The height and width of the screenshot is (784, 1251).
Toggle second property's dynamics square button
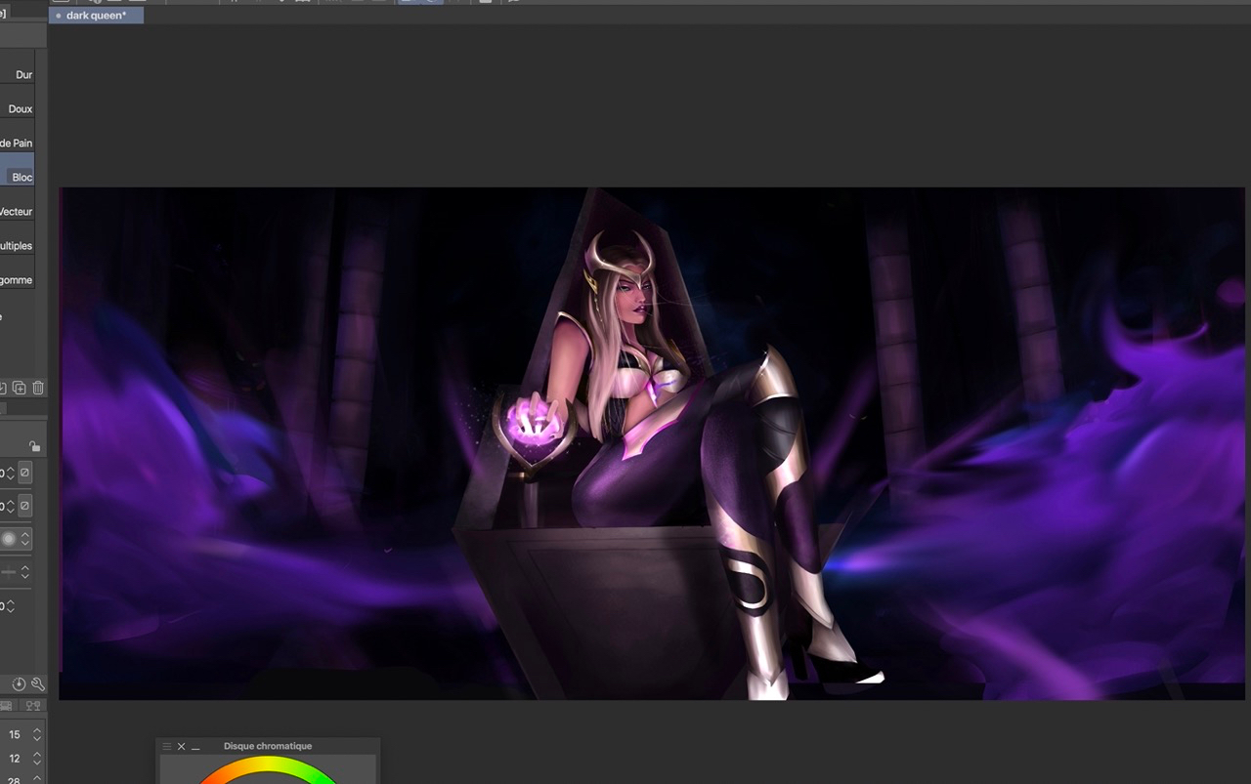click(x=25, y=506)
